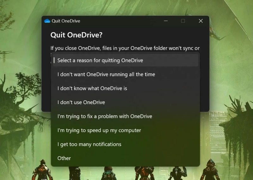Select 'I don't use OneDrive' reason
The width and height of the screenshot is (253, 180).
click(x=126, y=102)
